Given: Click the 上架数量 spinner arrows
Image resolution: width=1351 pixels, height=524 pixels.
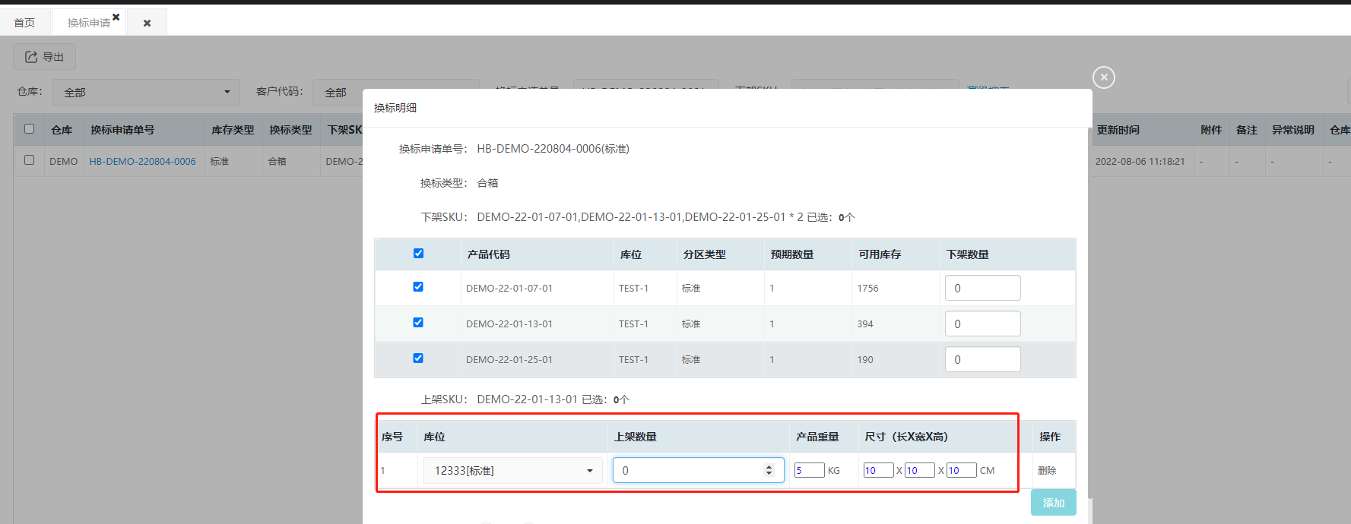Looking at the screenshot, I should tap(769, 471).
